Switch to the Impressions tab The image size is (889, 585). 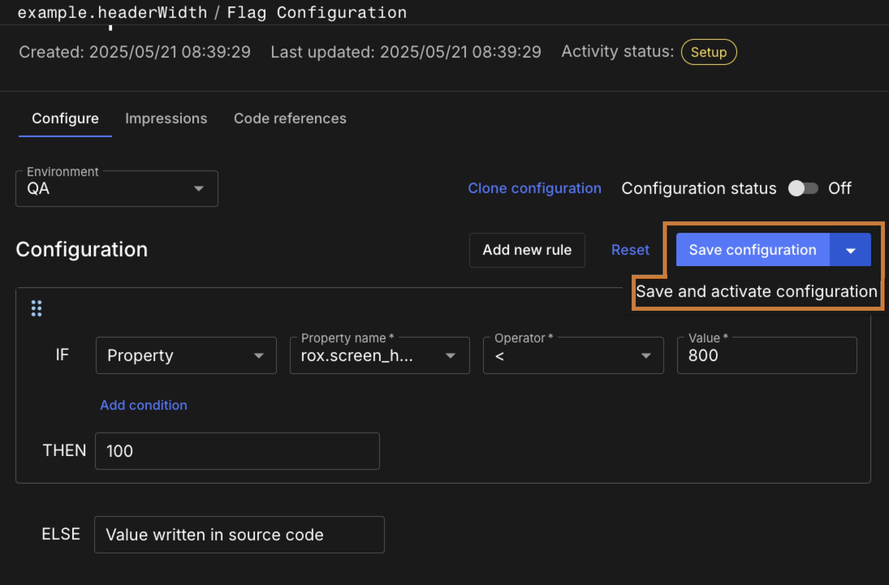coord(166,118)
